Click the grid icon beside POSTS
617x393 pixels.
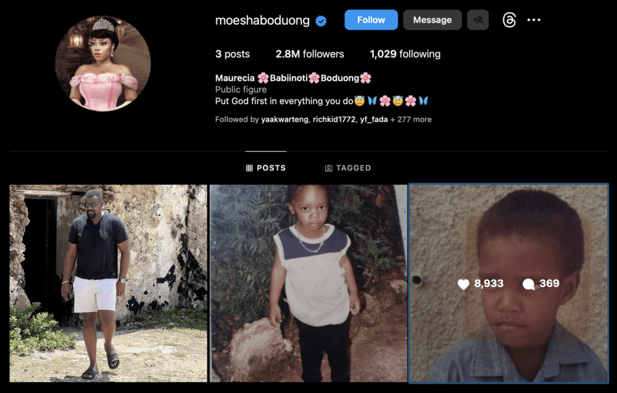pyautogui.click(x=249, y=168)
